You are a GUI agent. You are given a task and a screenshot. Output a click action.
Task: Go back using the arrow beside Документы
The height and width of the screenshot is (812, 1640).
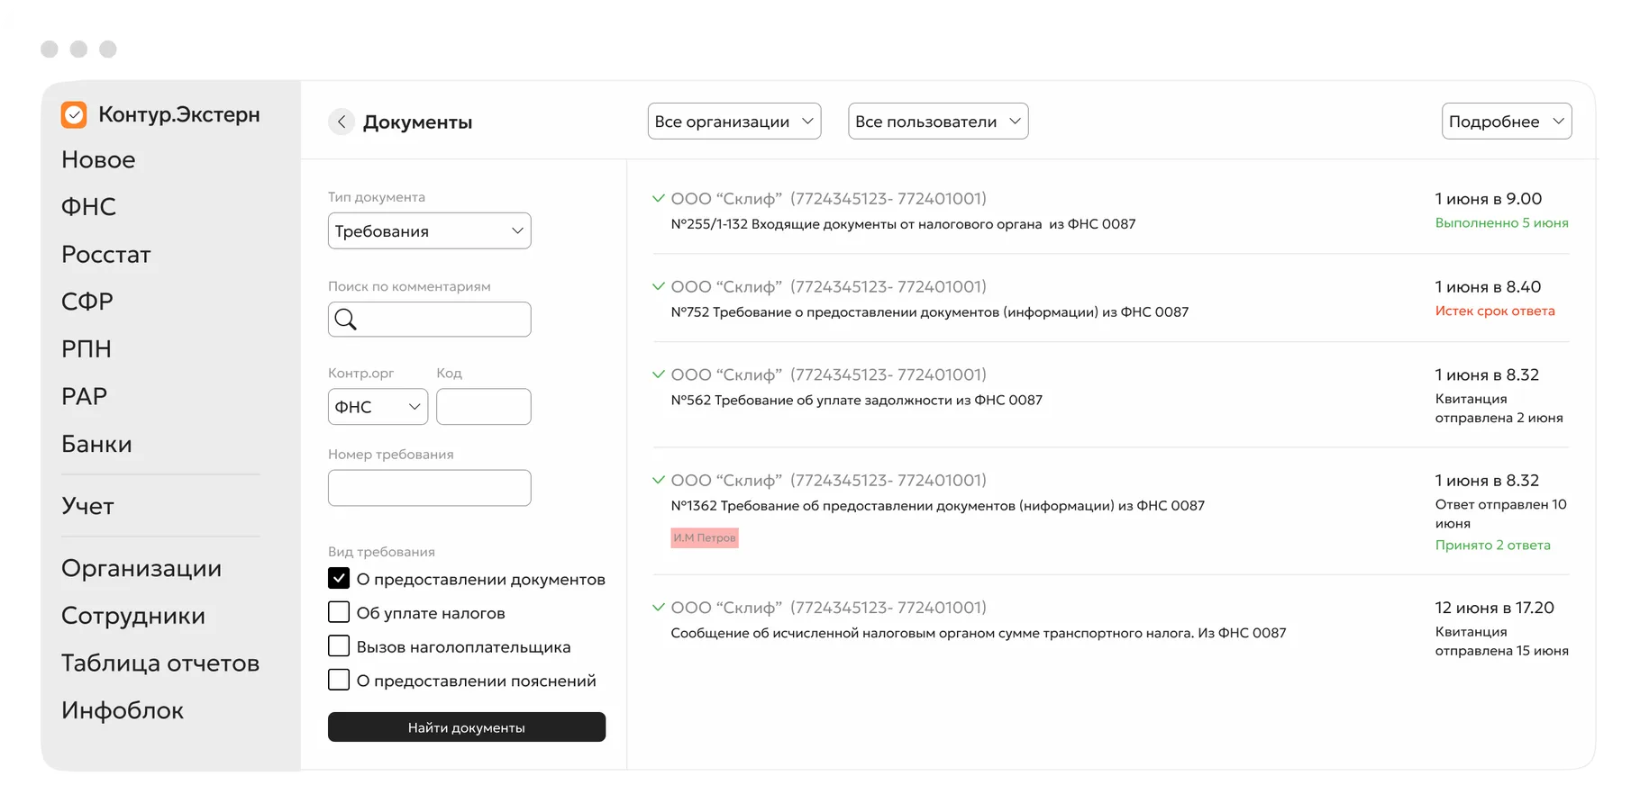(342, 122)
